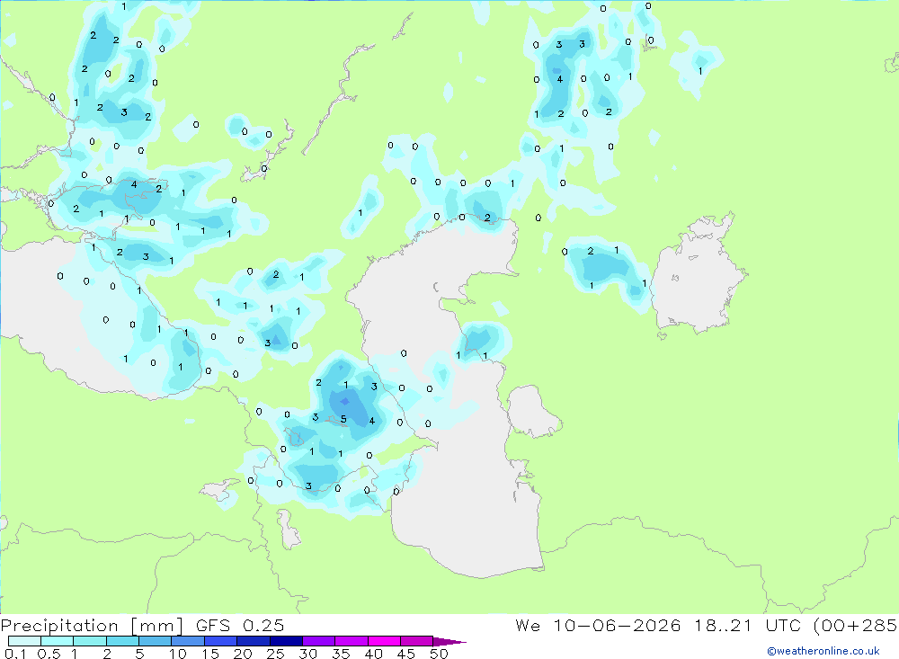This screenshot has width=899, height=659.
Task: Pick the 1–2 mm legend swatch
Action: pyautogui.click(x=89, y=641)
